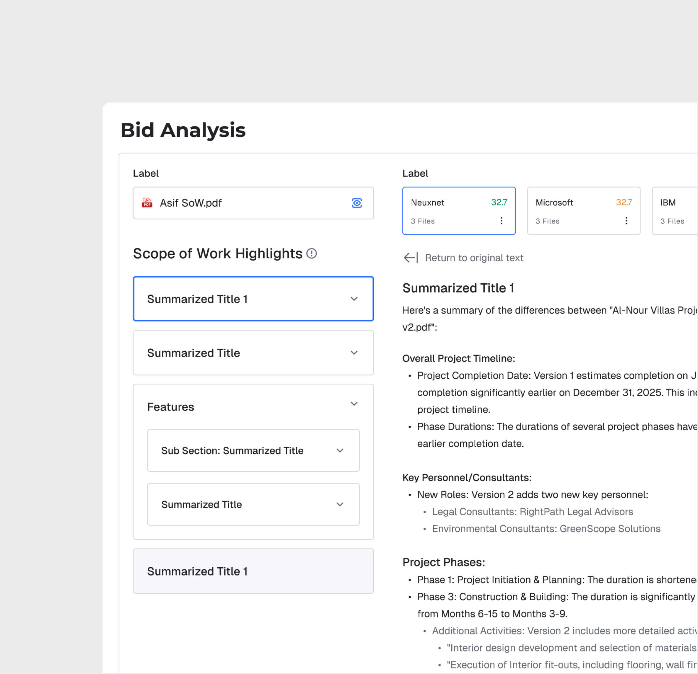The image size is (698, 674).
Task: Click Features section title
Action: [171, 407]
